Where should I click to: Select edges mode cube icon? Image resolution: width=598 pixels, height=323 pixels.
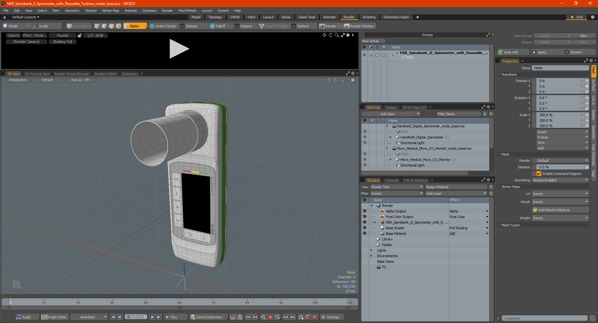pos(104,26)
